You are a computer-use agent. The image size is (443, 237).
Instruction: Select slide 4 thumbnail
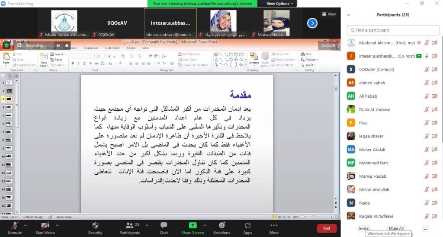pyautogui.click(x=9, y=107)
